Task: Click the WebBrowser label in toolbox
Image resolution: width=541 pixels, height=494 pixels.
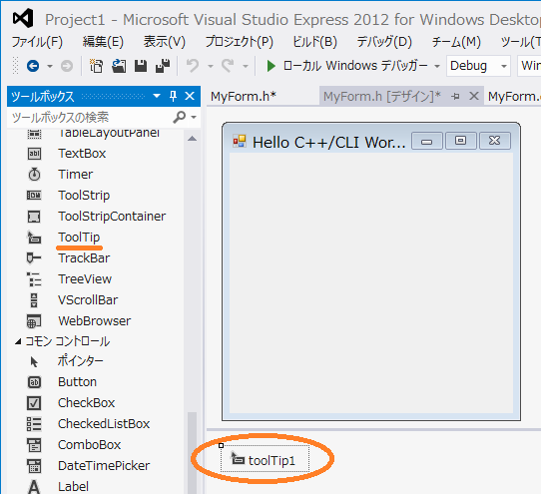Action: pos(95,321)
